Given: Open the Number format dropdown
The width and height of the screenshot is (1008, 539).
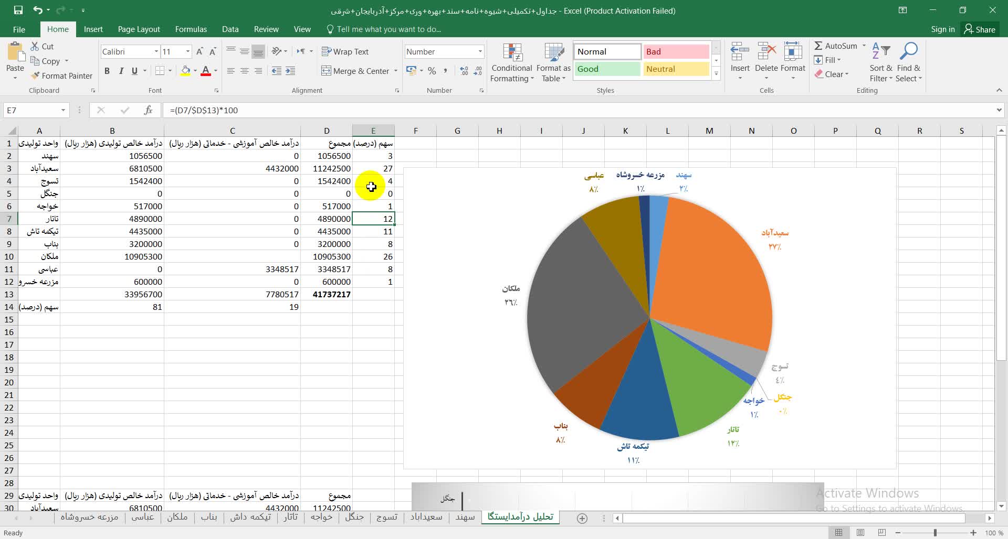Looking at the screenshot, I should tap(480, 51).
